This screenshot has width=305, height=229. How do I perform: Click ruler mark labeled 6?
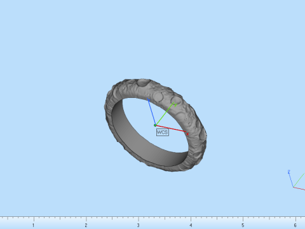click(295, 225)
